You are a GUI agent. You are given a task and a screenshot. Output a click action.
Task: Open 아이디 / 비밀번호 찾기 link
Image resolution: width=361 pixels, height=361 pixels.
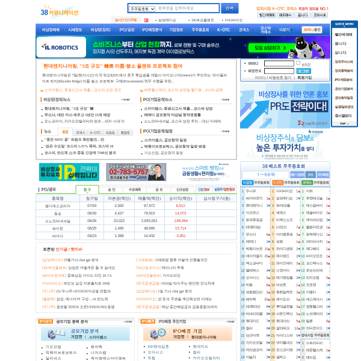[273, 78]
